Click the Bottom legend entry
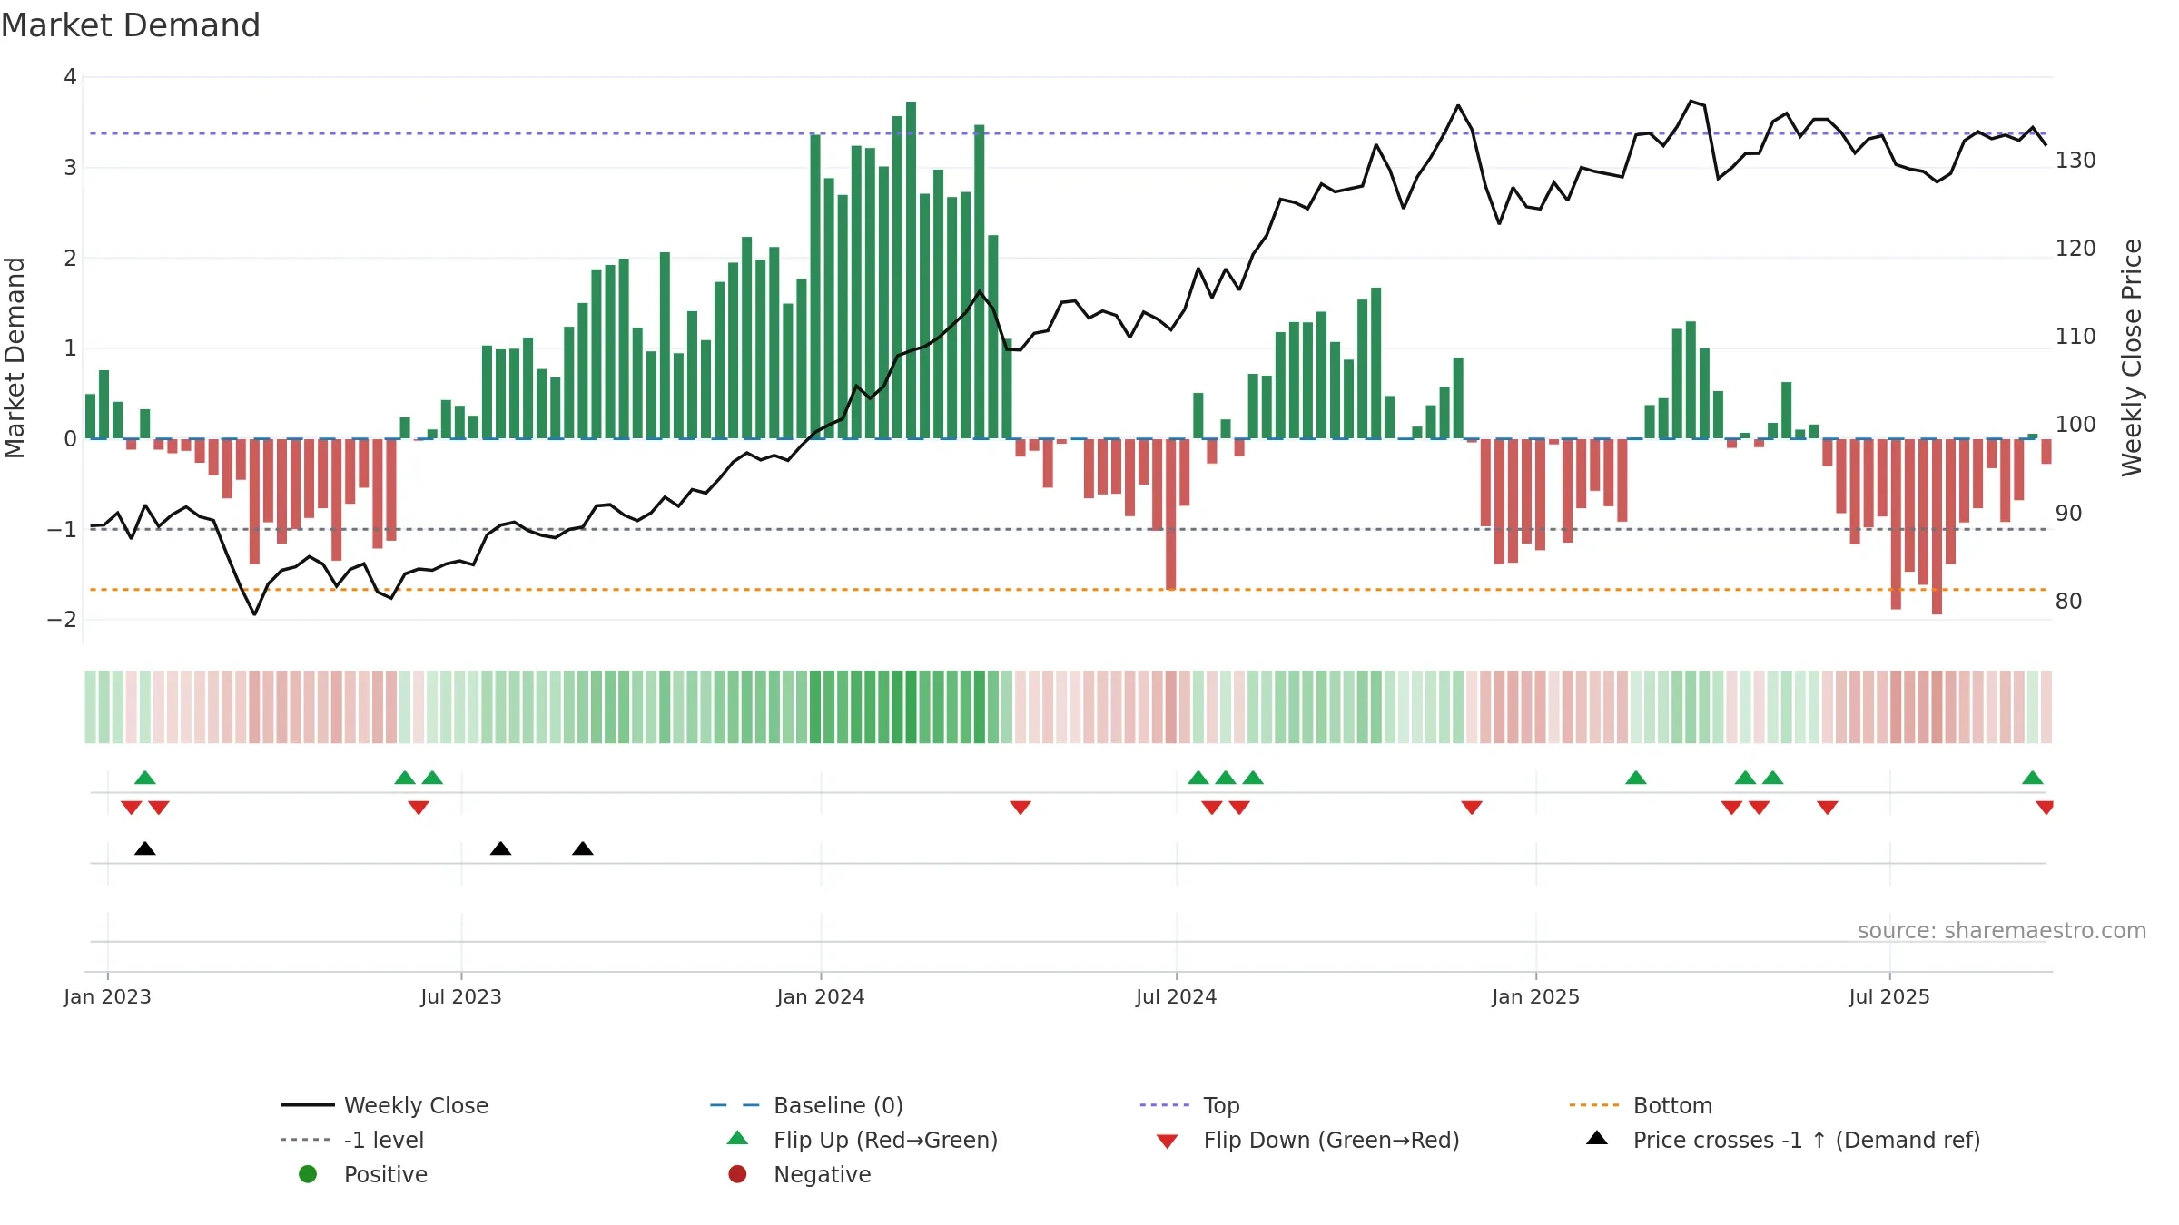 [x=1641, y=1105]
